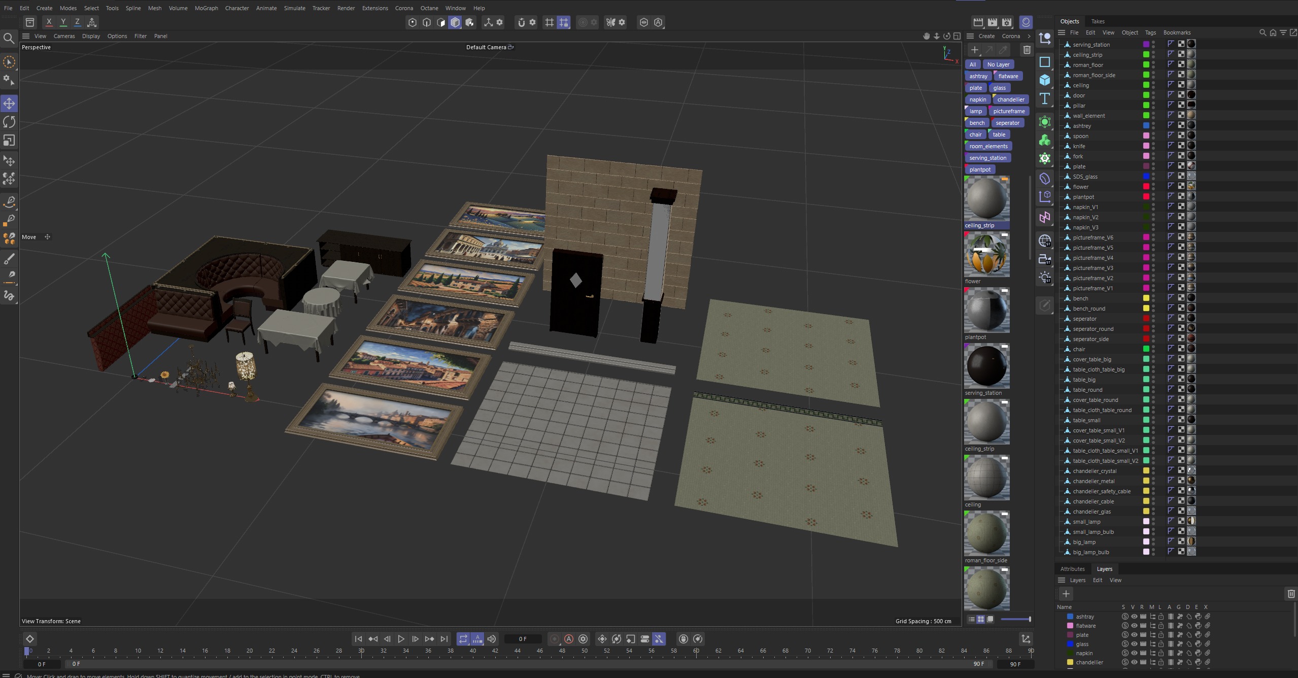
Task: Select the Rotate tool in left toolbar
Action: (9, 122)
